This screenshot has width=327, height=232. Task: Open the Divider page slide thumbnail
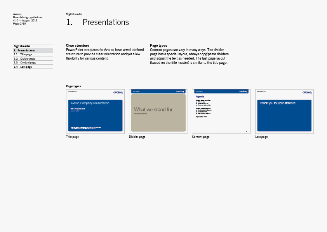click(158, 111)
